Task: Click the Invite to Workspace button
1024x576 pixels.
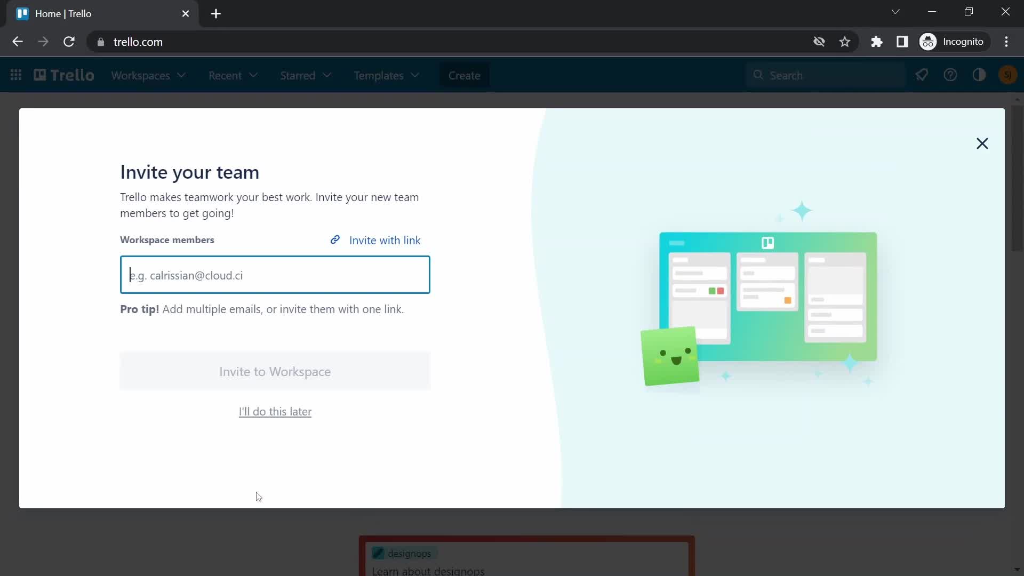Action: tap(275, 371)
